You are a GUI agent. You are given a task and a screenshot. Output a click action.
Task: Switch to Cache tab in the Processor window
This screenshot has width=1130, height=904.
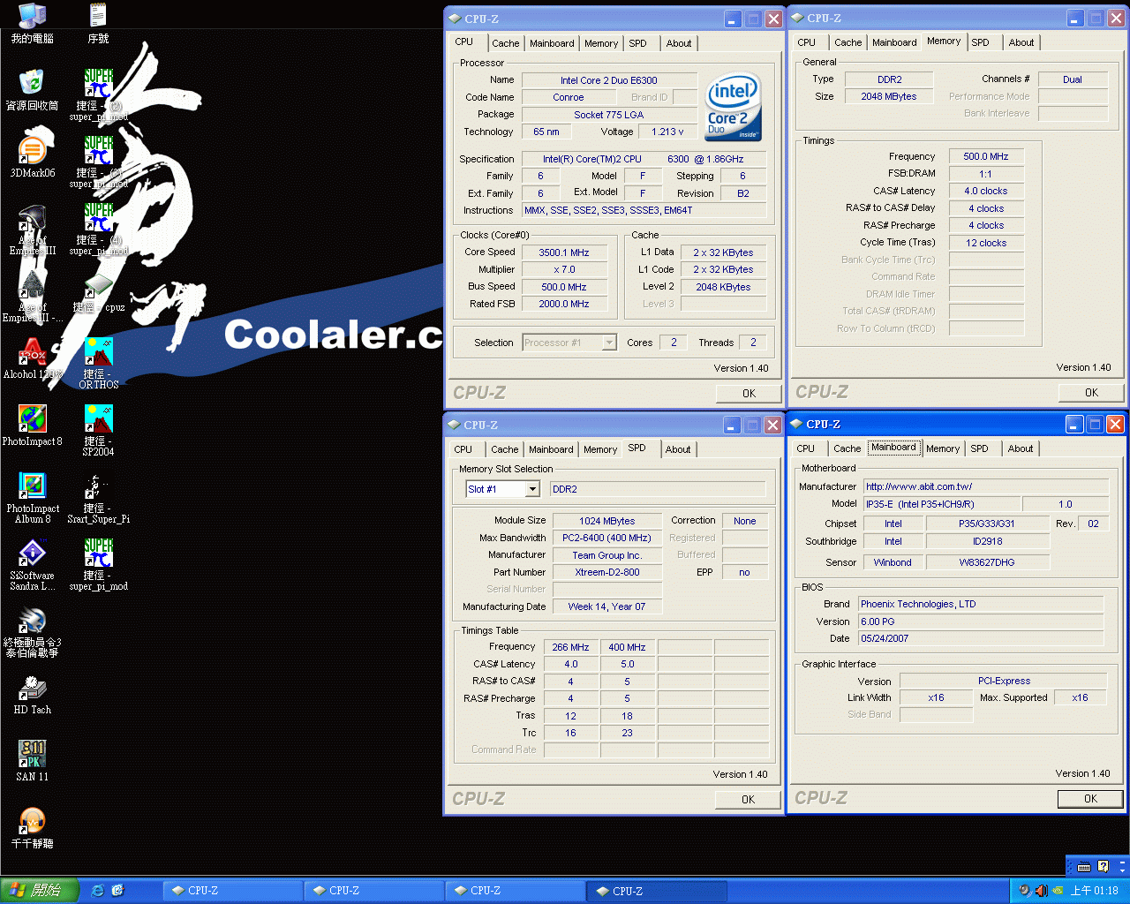coord(506,43)
